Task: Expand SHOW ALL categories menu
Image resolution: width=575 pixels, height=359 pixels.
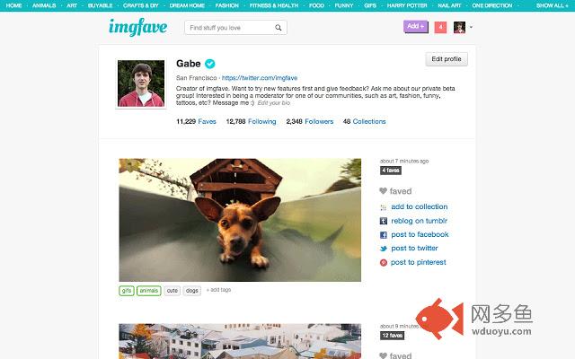Action: point(552,5)
